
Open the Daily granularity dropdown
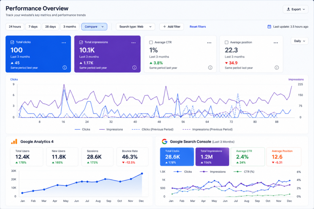299,41
